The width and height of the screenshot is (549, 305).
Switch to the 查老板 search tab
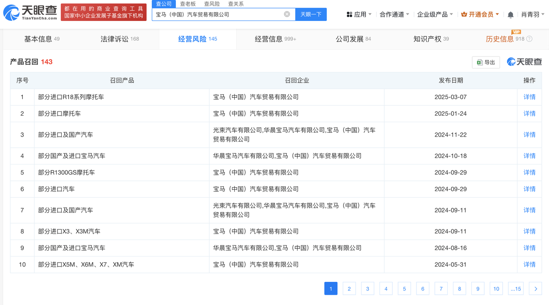click(188, 4)
